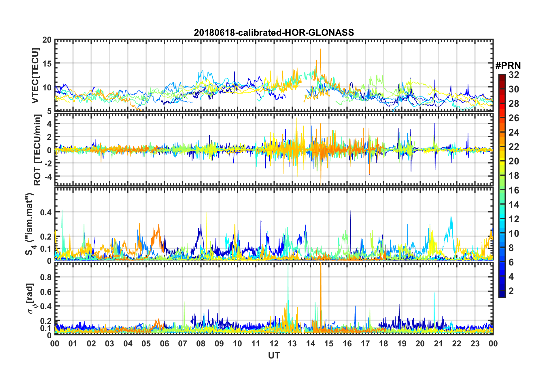Click colorbar tick label 16
Image resolution: width=548 pixels, height=372 pixels.
coord(514,190)
